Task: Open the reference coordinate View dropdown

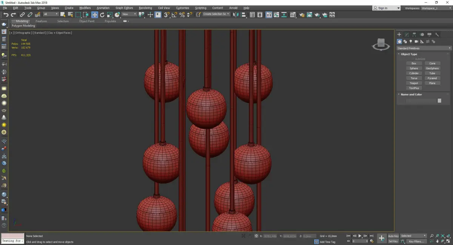Action: click(x=129, y=14)
